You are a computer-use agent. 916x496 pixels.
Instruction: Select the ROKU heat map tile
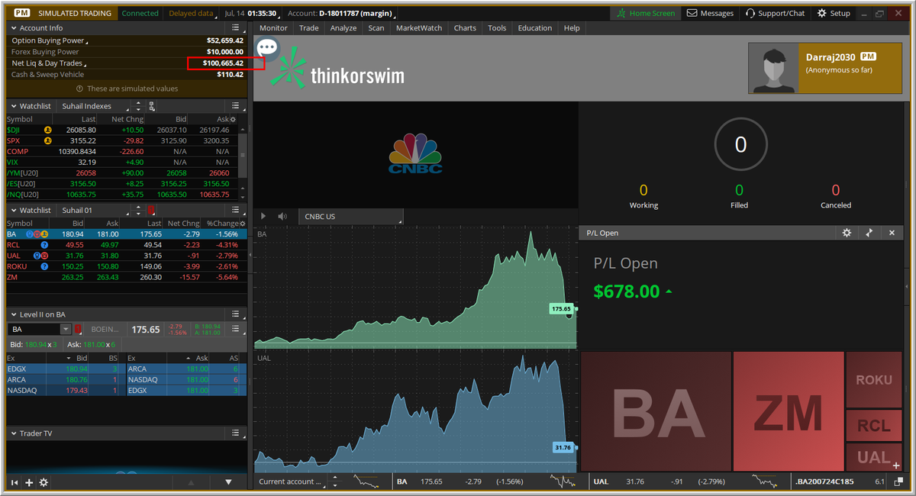[874, 379]
